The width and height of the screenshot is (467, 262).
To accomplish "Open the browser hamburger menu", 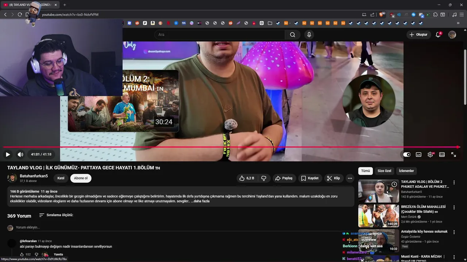I will pyautogui.click(x=462, y=15).
